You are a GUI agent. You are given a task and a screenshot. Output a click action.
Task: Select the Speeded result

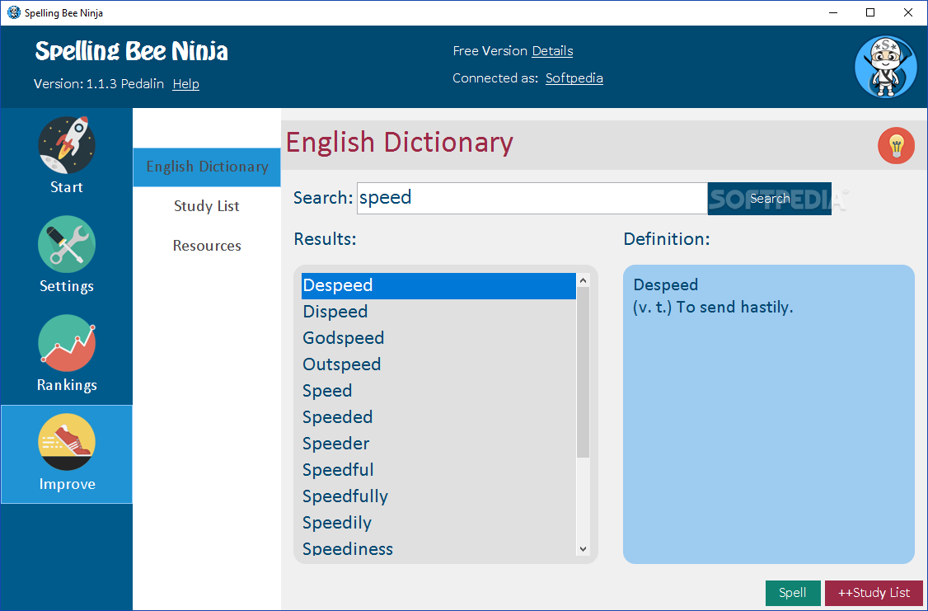[438, 417]
